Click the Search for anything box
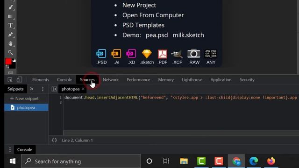Viewport: 299px width, 168px height. coord(81,161)
